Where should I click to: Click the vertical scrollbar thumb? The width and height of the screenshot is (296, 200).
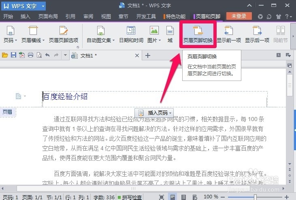coord(290,85)
